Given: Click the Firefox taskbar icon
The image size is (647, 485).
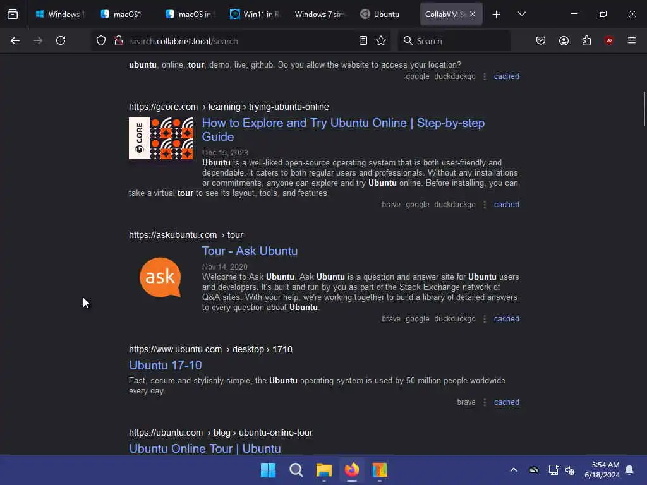Looking at the screenshot, I should click(351, 470).
